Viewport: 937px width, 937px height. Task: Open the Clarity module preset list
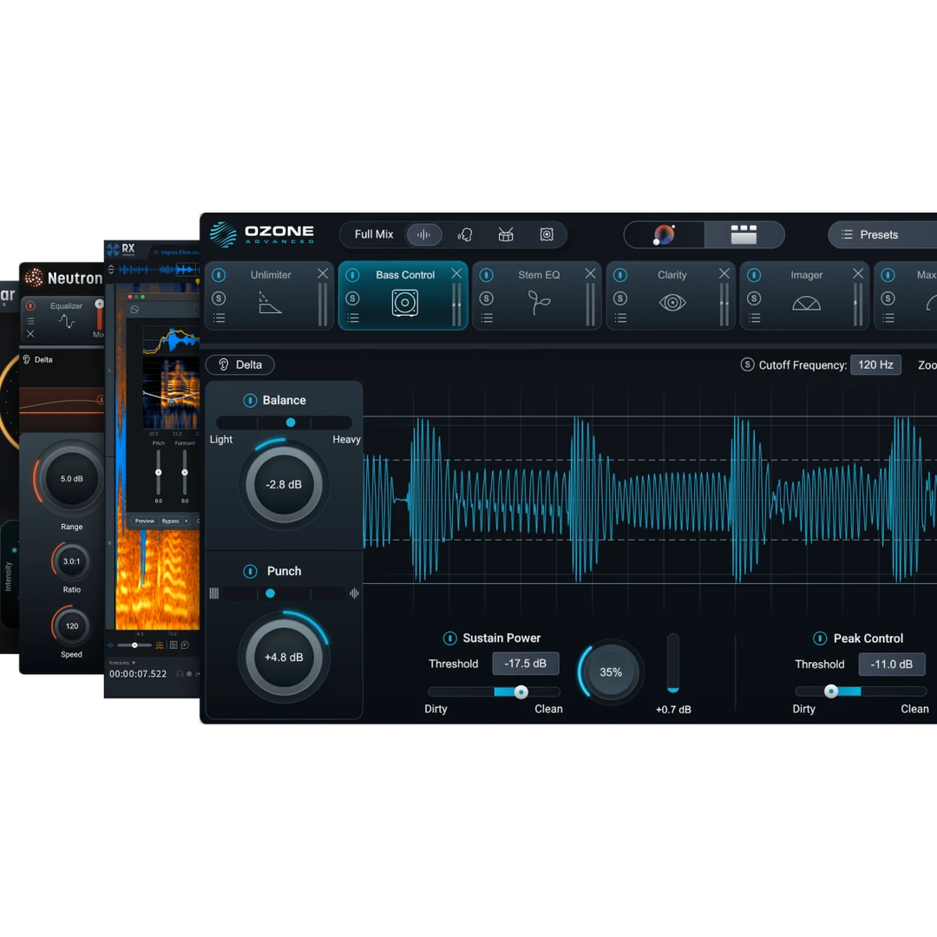coord(621,318)
